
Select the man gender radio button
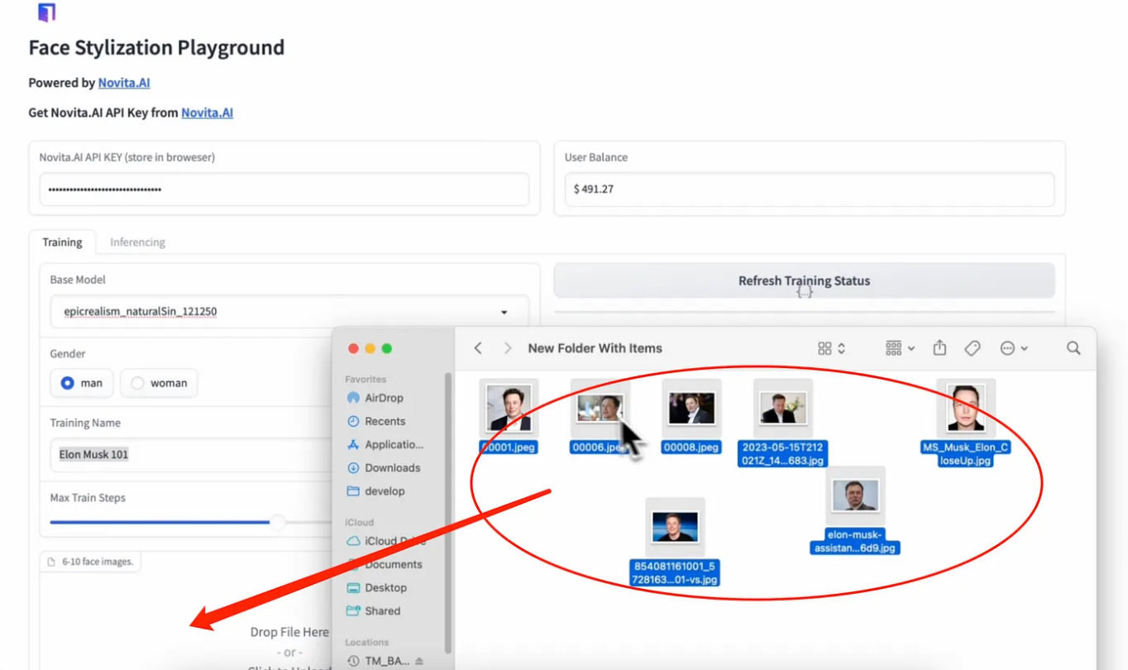coord(69,384)
